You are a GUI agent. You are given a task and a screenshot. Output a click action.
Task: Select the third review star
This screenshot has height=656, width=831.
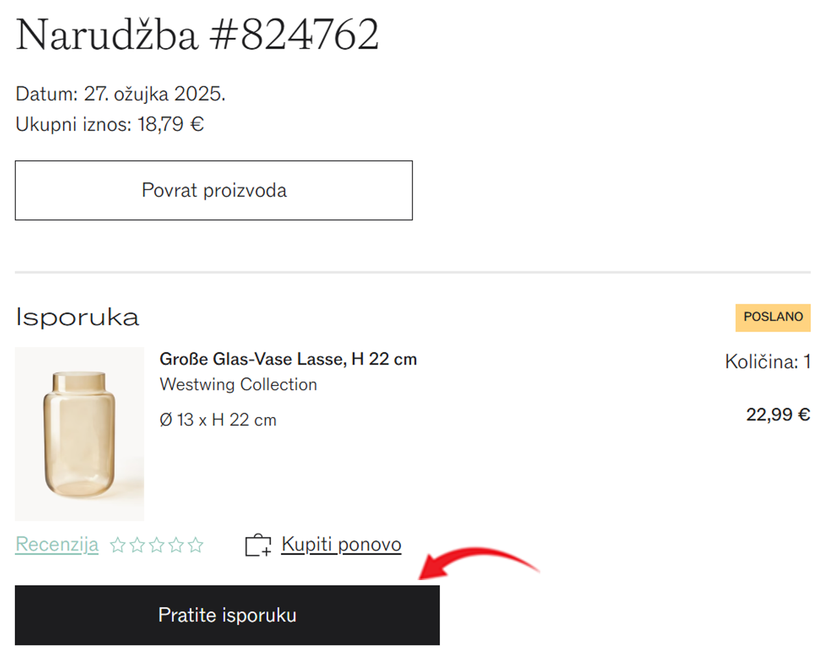(x=156, y=545)
